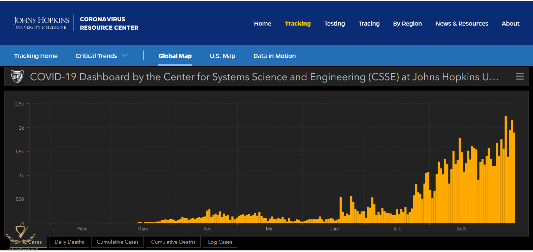Display the Log Cases chart

tap(220, 242)
